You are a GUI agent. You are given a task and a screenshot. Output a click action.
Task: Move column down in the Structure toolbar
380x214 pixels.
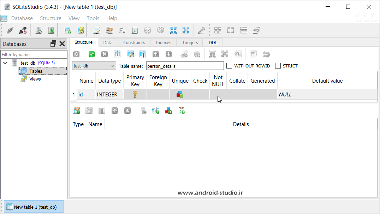pos(168,54)
